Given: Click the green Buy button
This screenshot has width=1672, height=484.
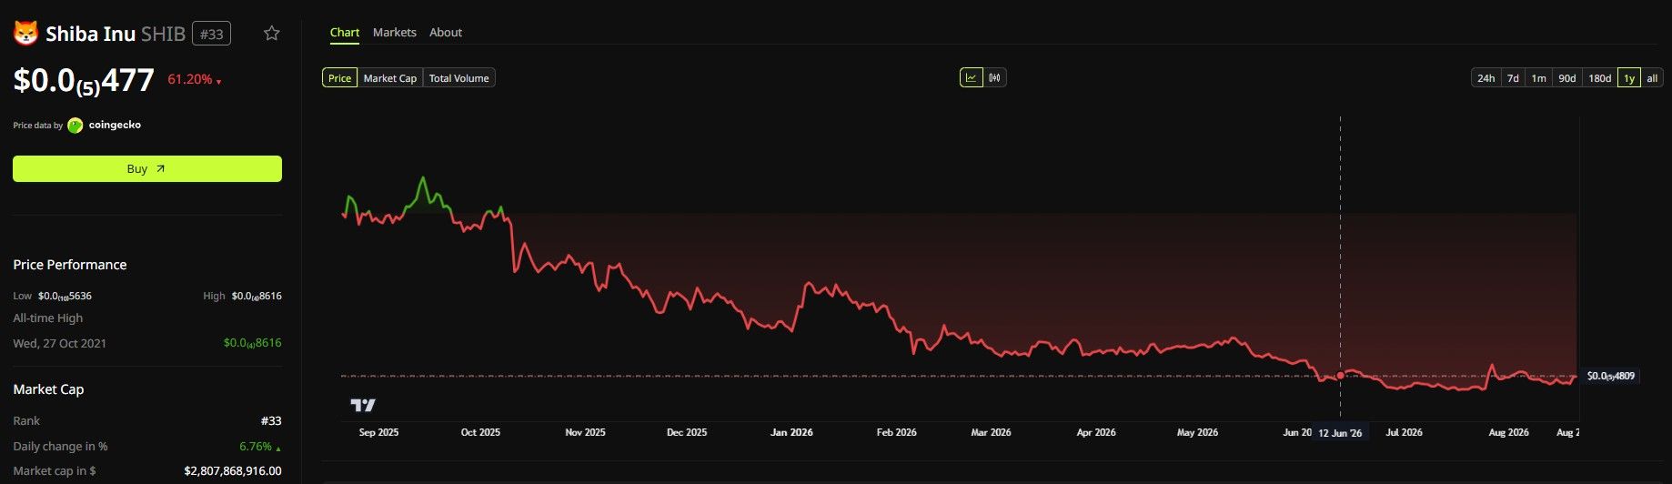Looking at the screenshot, I should pyautogui.click(x=147, y=168).
